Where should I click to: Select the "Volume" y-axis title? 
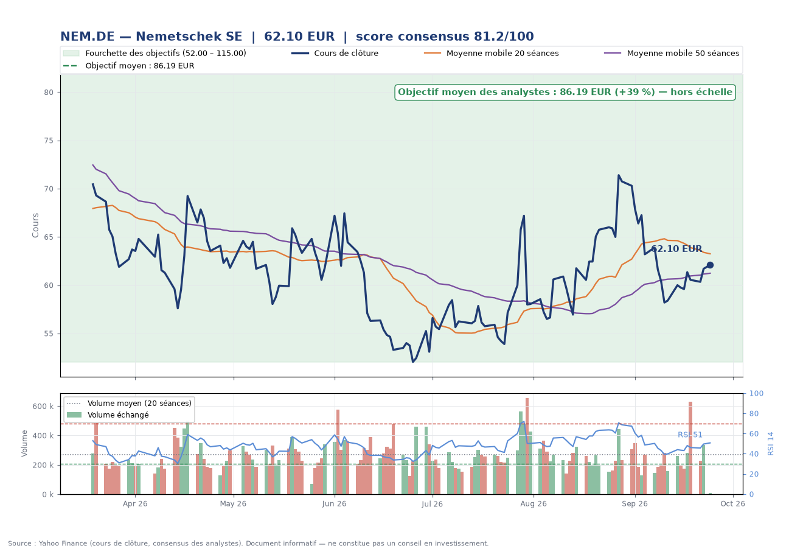[x=25, y=443]
